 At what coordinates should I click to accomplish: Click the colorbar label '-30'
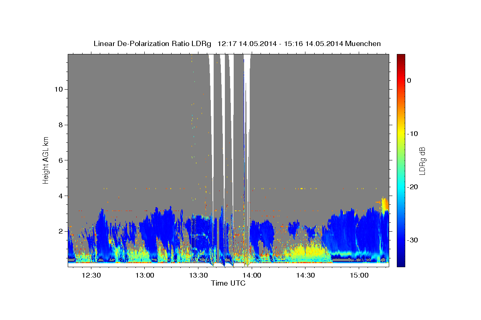413,240
